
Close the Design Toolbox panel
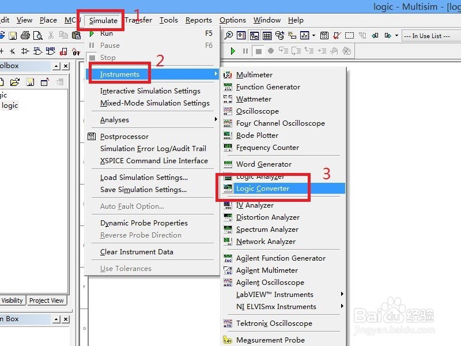pos(66,66)
